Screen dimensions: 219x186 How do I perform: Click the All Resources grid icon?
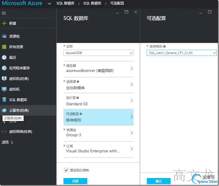(4, 47)
